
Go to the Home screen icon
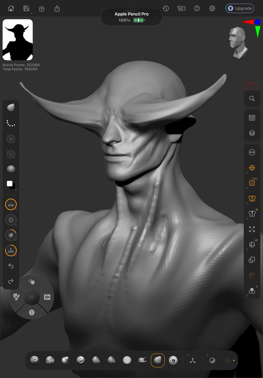11,9
